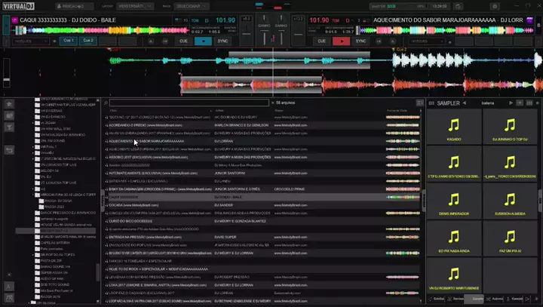Image resolution: width=543 pixels, height=307 pixels.
Task: Trigger Cue 1 hotcue on left deck
Action: point(68,41)
